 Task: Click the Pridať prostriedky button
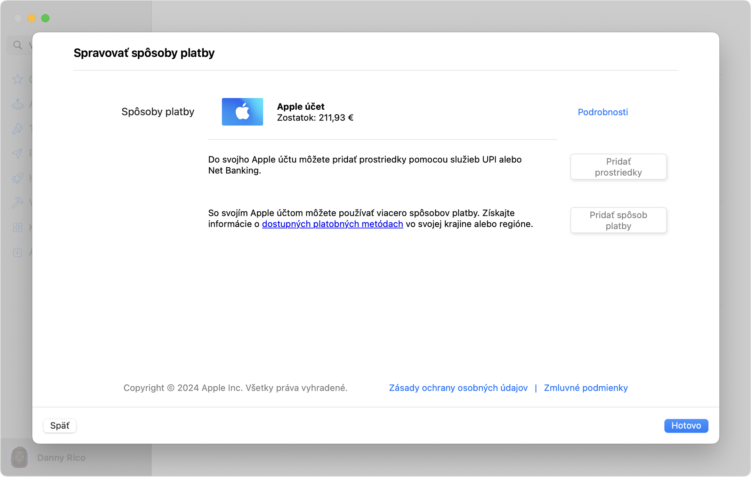618,167
